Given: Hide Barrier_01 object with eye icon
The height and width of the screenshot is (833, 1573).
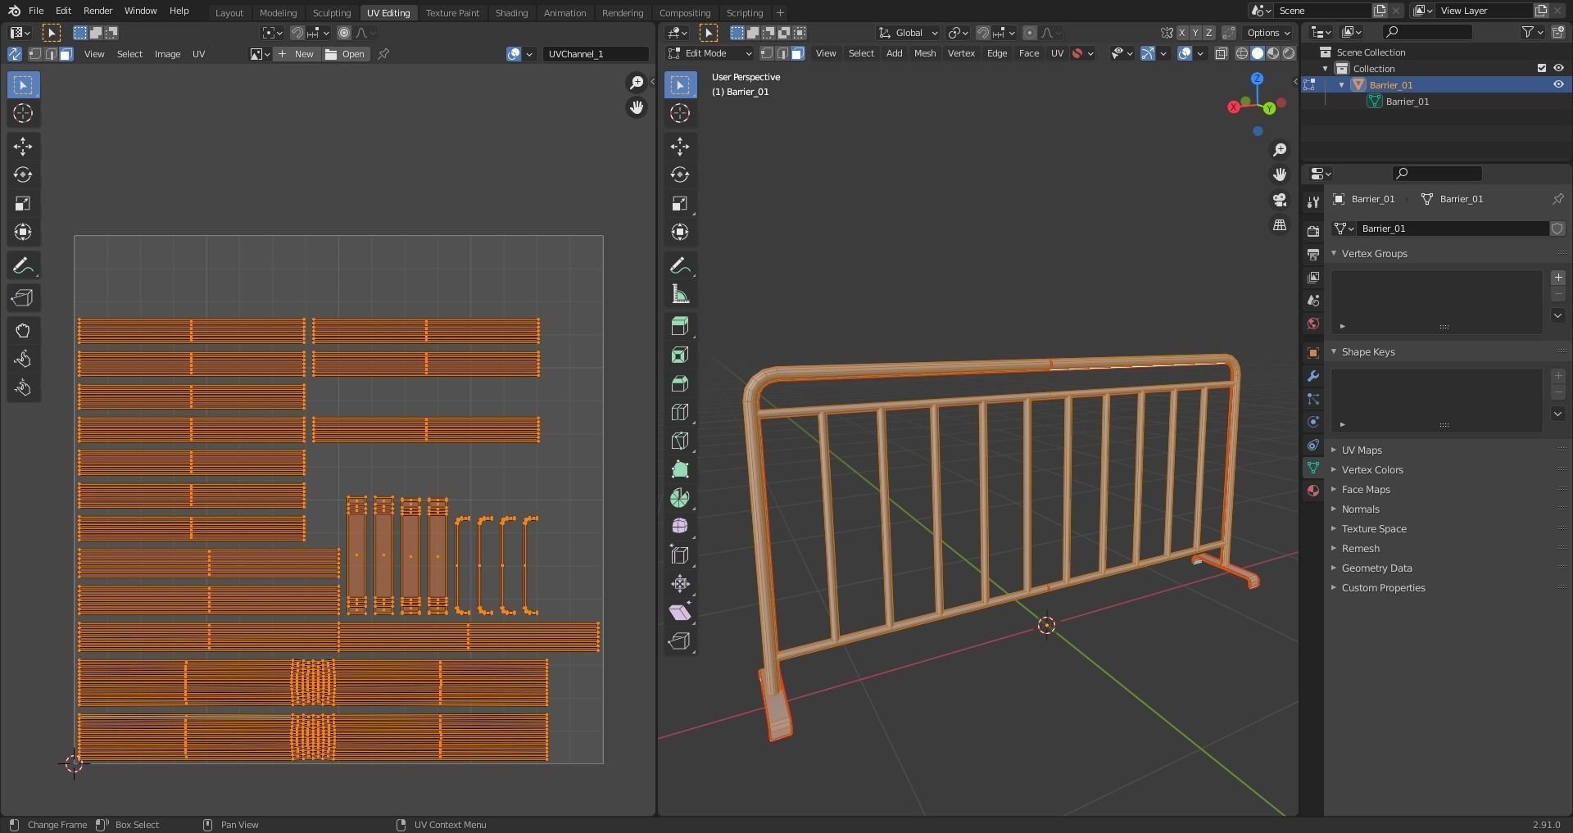Looking at the screenshot, I should tap(1558, 84).
